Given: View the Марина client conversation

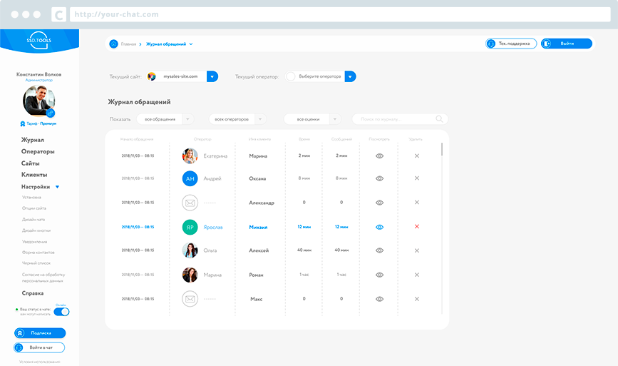Looking at the screenshot, I should pyautogui.click(x=379, y=156).
